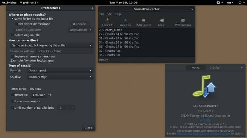The image size is (247, 138).
Task: Open the artist/album subfolder dropdown
Action: [x=81, y=30]
